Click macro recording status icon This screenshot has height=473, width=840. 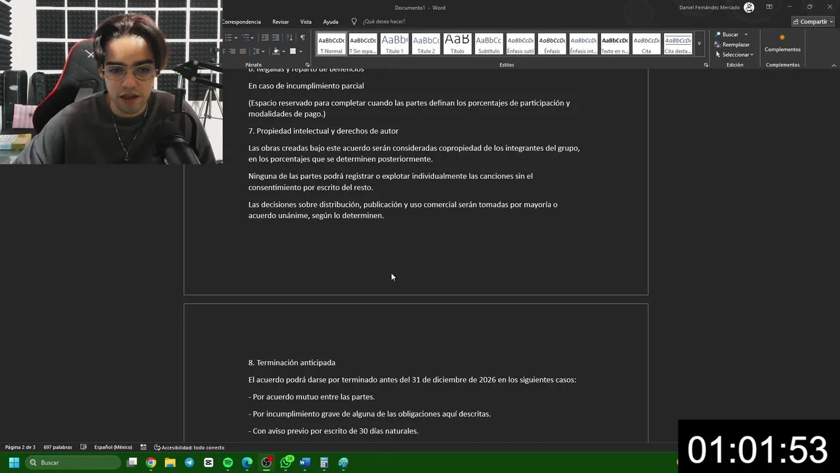tap(143, 447)
